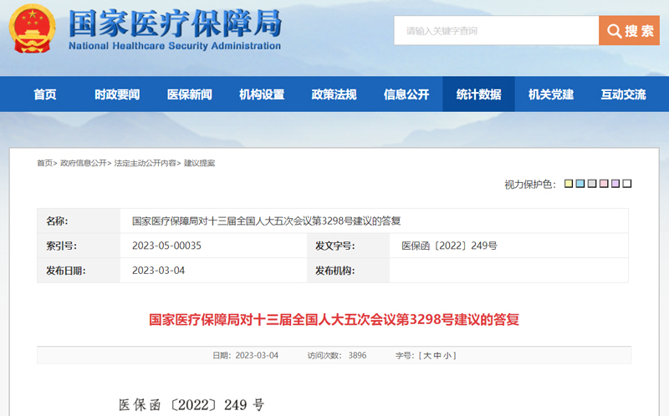
Task: Open 政府信息公开 breadcrumb link
Action: (84, 163)
